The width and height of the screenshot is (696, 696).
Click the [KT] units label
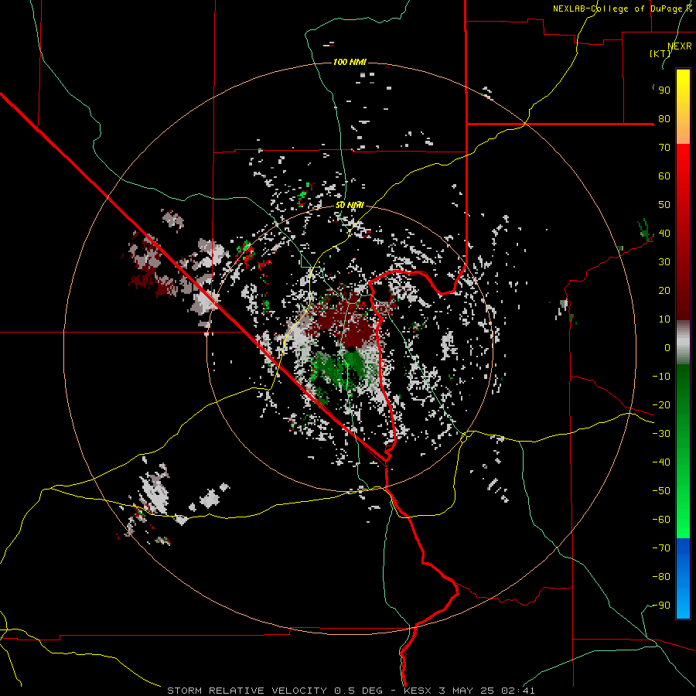coord(660,53)
